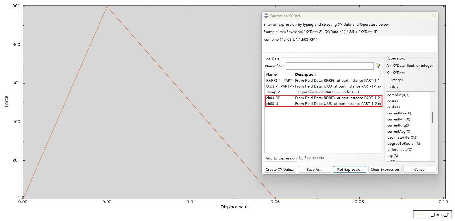
Task: Select the degreeToRadian(A) operator
Action: click(x=404, y=144)
